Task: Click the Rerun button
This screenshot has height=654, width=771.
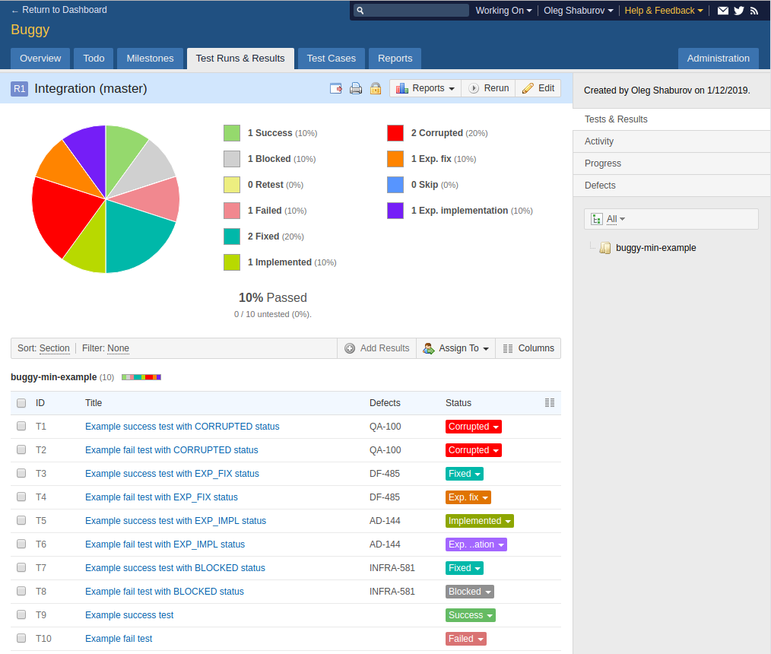Action: click(x=488, y=88)
